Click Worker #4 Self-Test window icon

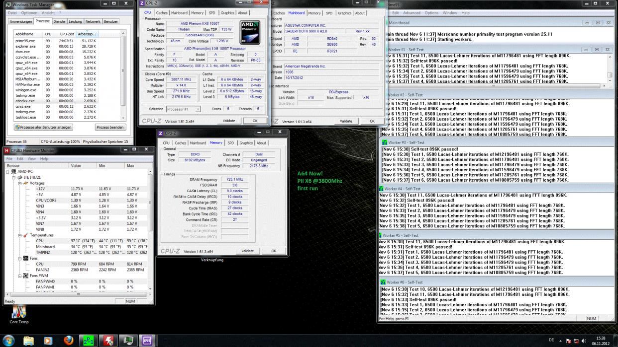tap(382, 189)
